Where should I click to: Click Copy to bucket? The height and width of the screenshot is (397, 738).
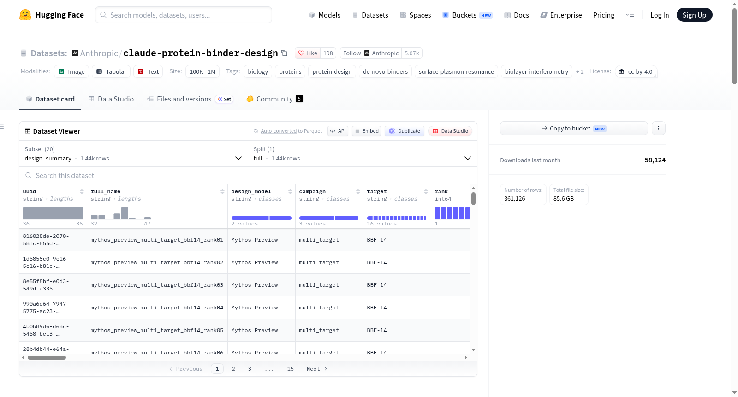tap(574, 128)
